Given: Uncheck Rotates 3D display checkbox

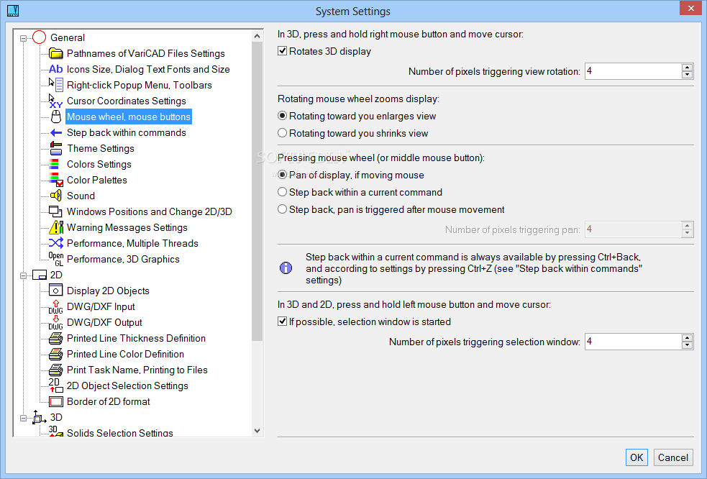Looking at the screenshot, I should [x=282, y=51].
